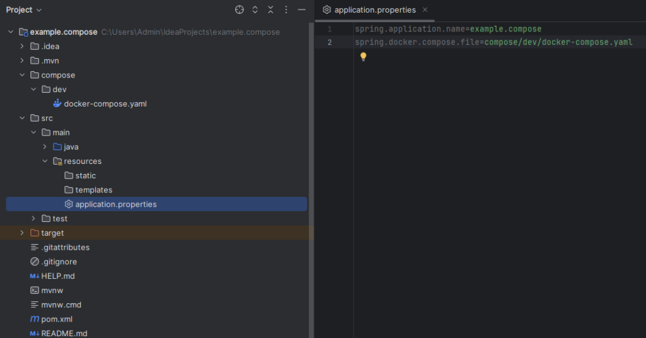
Task: Click the Docker whale icon of docker-compose.yaml
Action: point(57,103)
